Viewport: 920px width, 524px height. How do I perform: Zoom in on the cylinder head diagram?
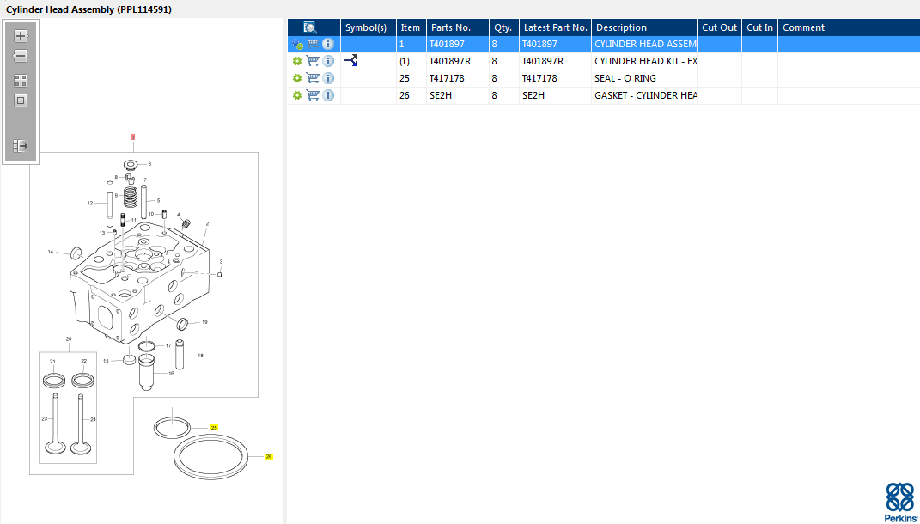point(21,36)
